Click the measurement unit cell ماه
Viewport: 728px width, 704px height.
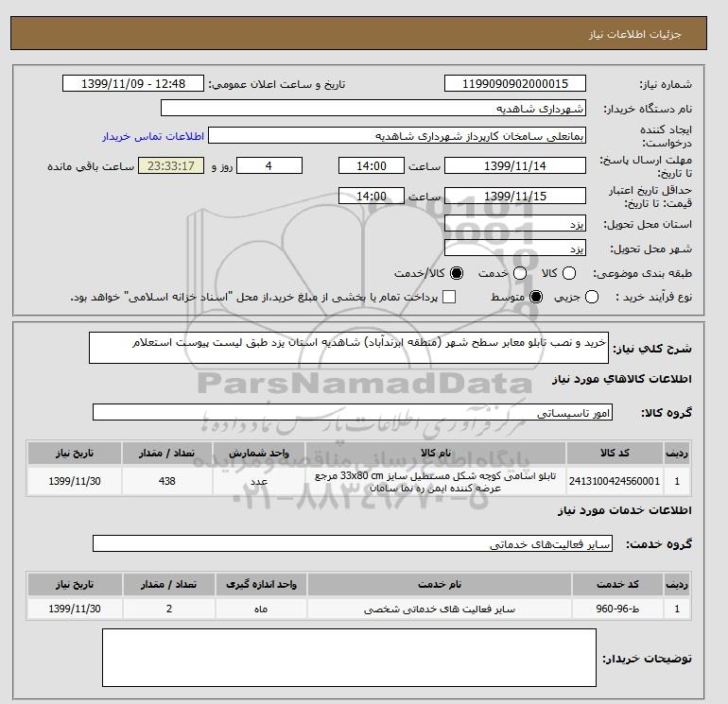tap(261, 609)
